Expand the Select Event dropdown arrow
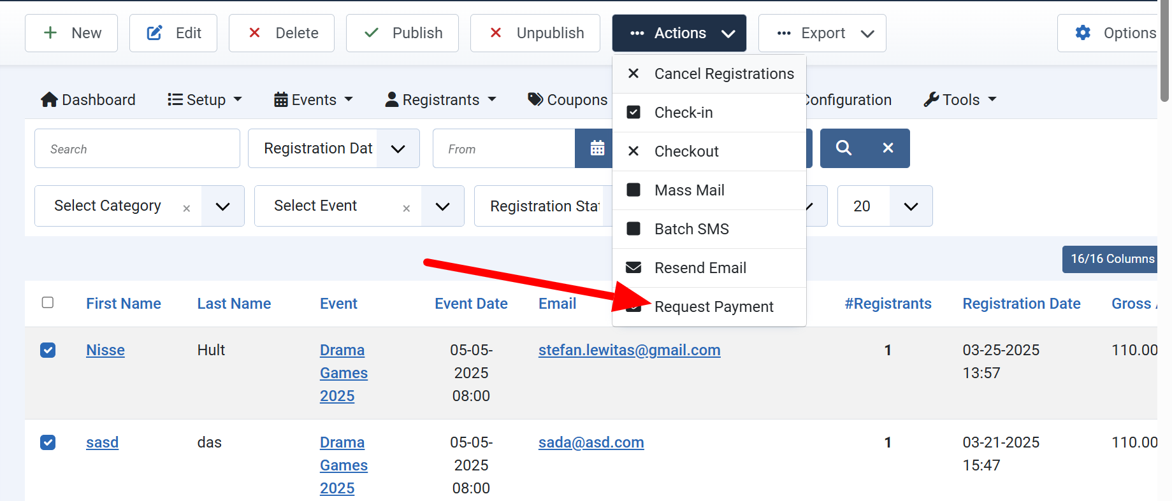Viewport: 1172px width, 501px height. 442,206
